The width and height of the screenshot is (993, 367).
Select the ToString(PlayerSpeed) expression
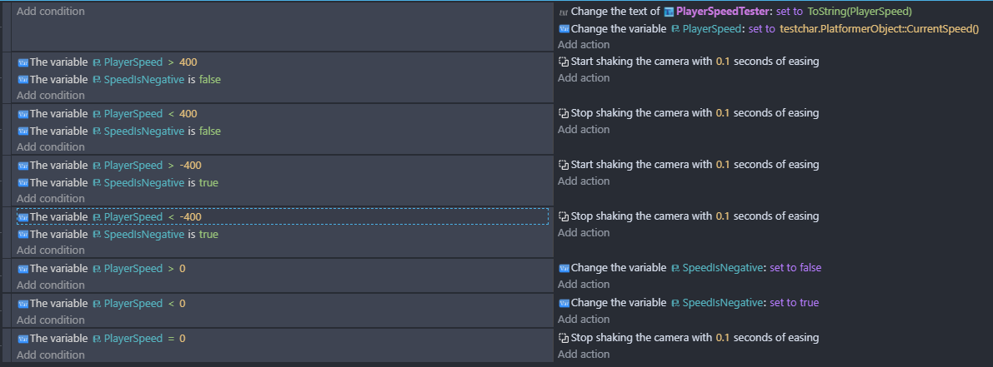click(860, 12)
